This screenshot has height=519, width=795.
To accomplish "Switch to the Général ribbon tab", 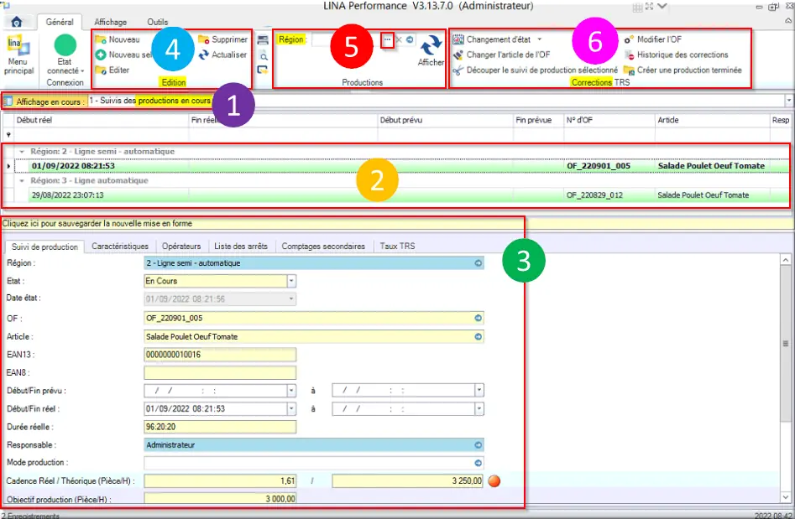I will pyautogui.click(x=60, y=23).
